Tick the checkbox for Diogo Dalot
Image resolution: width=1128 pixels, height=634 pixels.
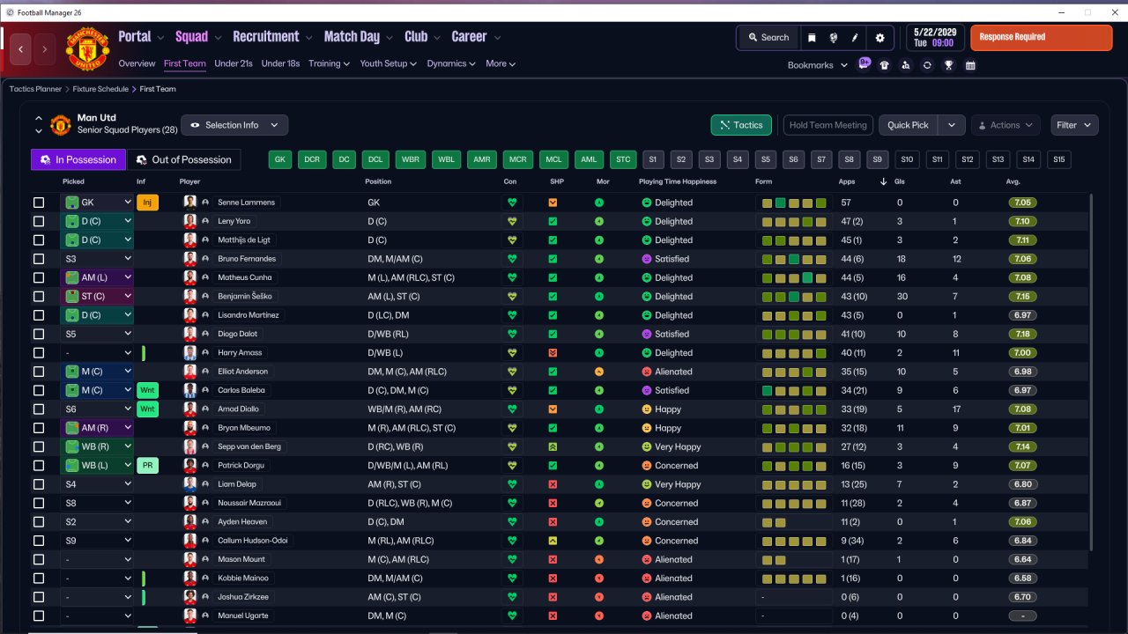(39, 335)
